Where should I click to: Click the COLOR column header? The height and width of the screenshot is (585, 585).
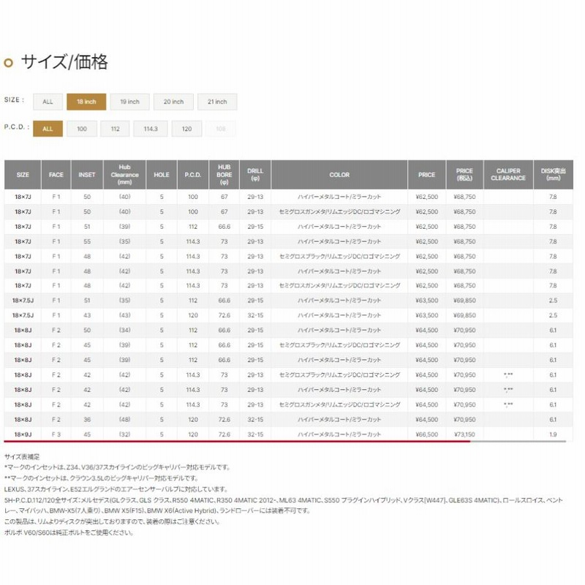pos(339,175)
